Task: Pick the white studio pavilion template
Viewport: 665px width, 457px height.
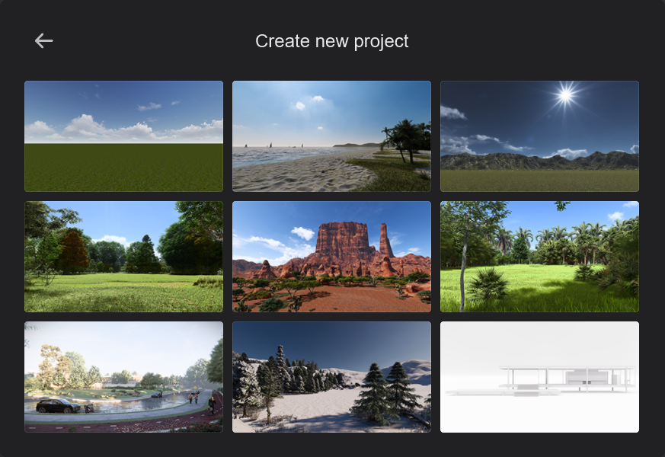Action: [539, 377]
